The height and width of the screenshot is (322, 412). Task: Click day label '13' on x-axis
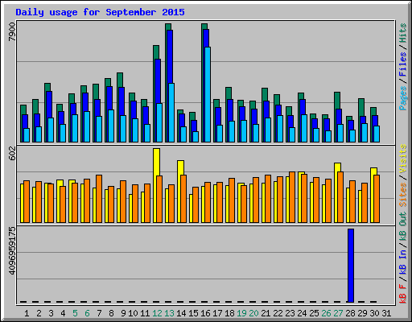(169, 313)
